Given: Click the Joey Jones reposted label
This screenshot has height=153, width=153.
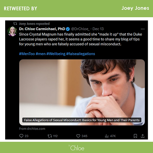Looking at the screenshot, I should click(34, 24).
